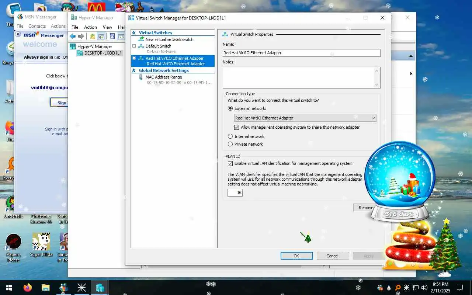Open View menu in Hyper-V Manager
Viewport: 472px width, 295px height.
click(x=107, y=27)
